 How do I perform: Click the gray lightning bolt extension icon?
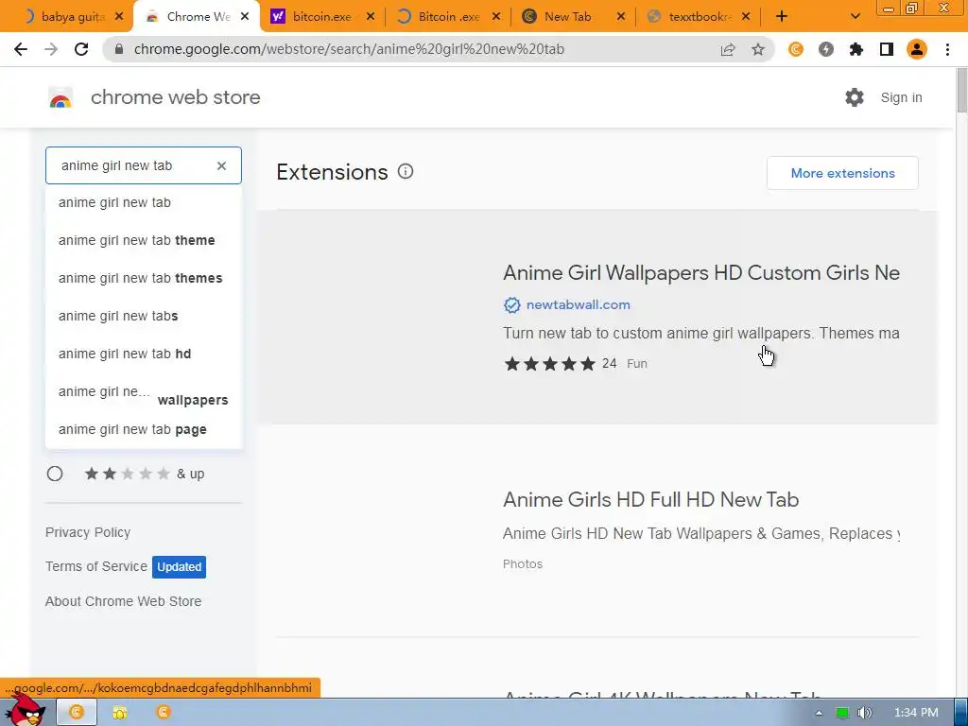point(826,49)
